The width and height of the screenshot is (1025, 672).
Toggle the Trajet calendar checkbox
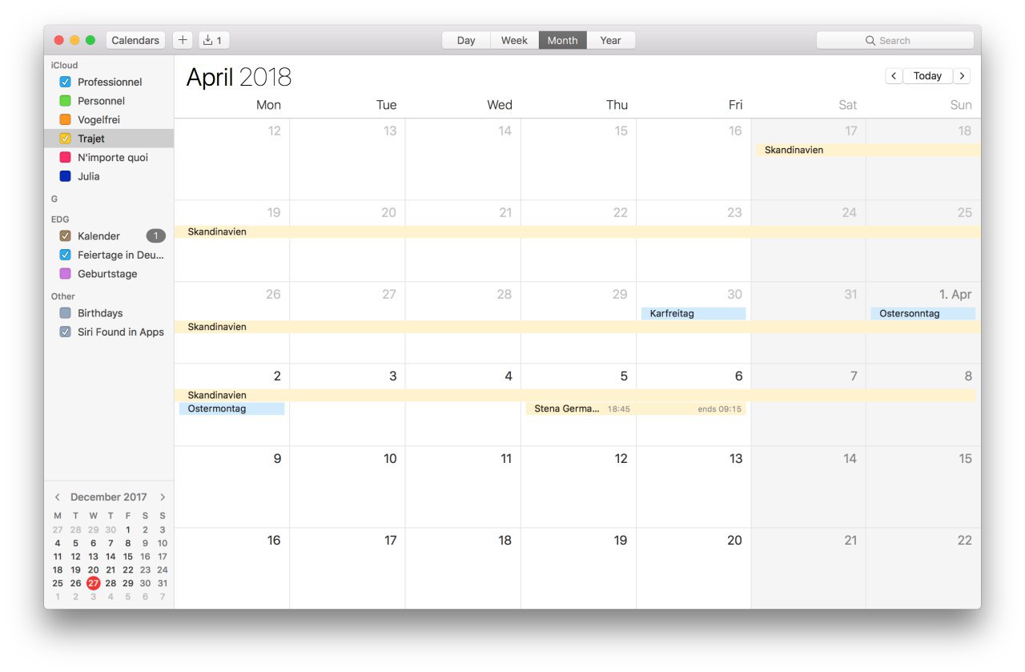click(66, 139)
